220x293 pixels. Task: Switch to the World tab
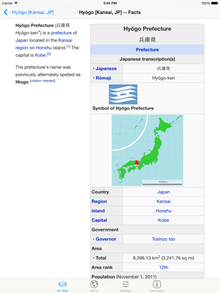(x=94, y=286)
